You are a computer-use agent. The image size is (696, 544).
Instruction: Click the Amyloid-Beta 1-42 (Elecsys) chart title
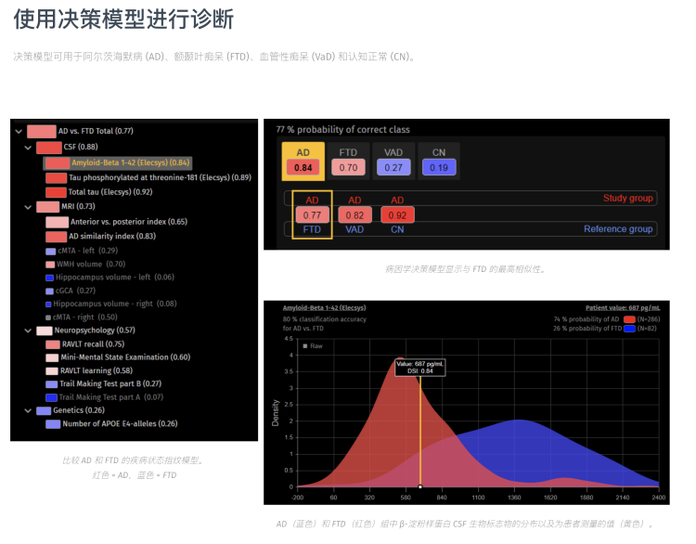click(325, 308)
